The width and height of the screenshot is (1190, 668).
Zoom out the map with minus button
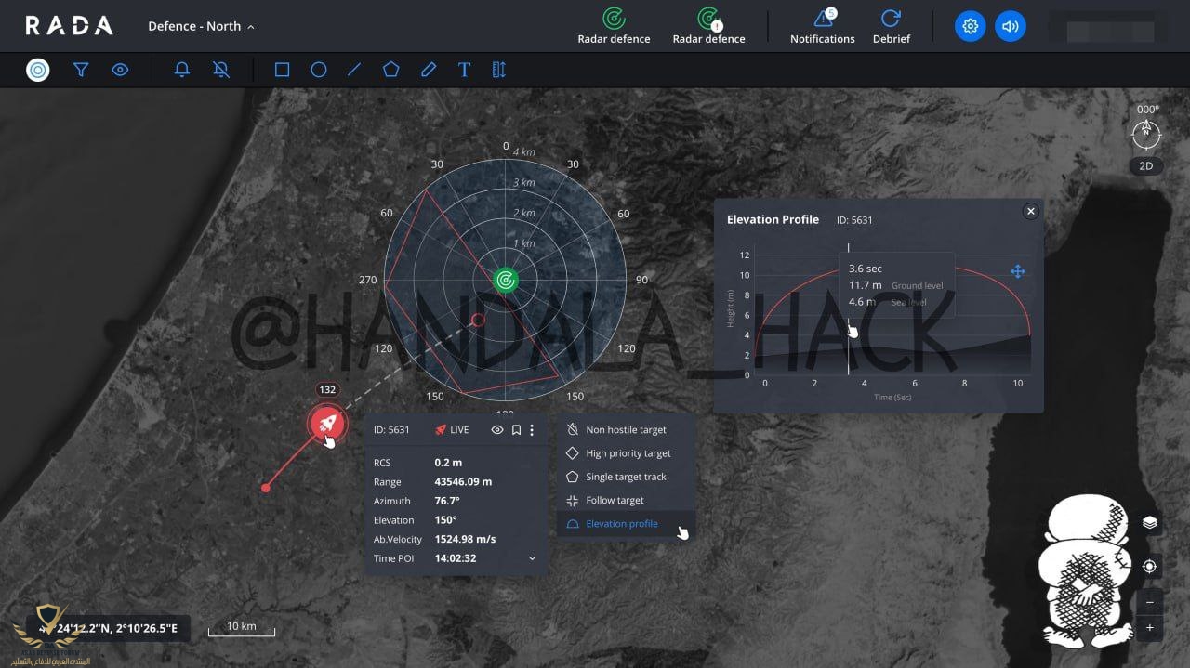pos(1150,603)
